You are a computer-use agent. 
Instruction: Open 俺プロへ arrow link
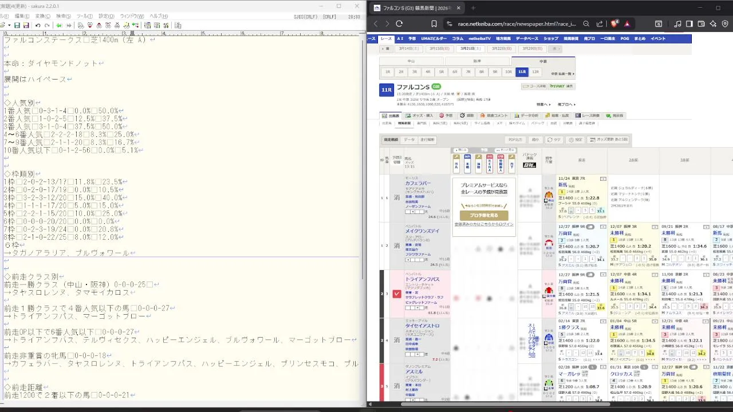[566, 104]
